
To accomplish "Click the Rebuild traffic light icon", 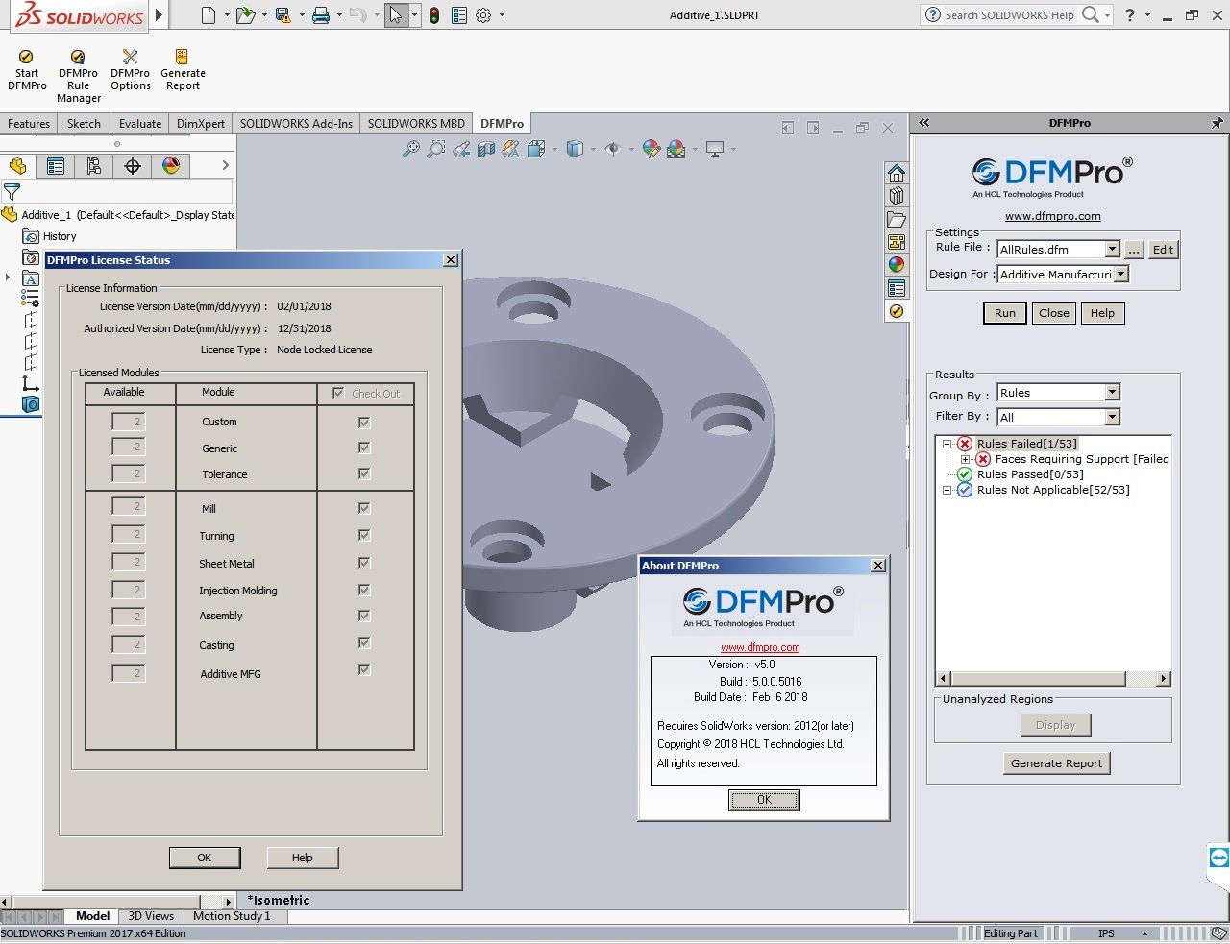I will [x=434, y=14].
